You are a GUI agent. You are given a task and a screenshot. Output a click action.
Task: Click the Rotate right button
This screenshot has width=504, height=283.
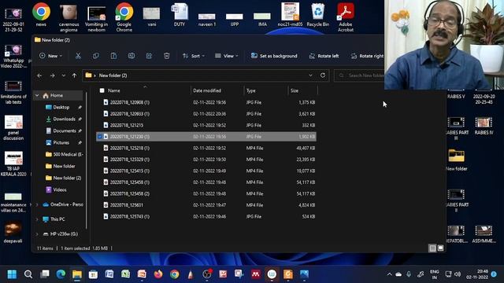point(367,56)
